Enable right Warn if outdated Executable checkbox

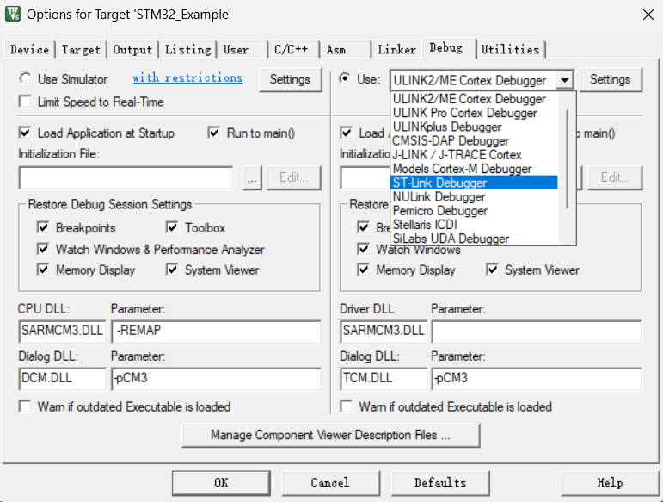point(347,406)
